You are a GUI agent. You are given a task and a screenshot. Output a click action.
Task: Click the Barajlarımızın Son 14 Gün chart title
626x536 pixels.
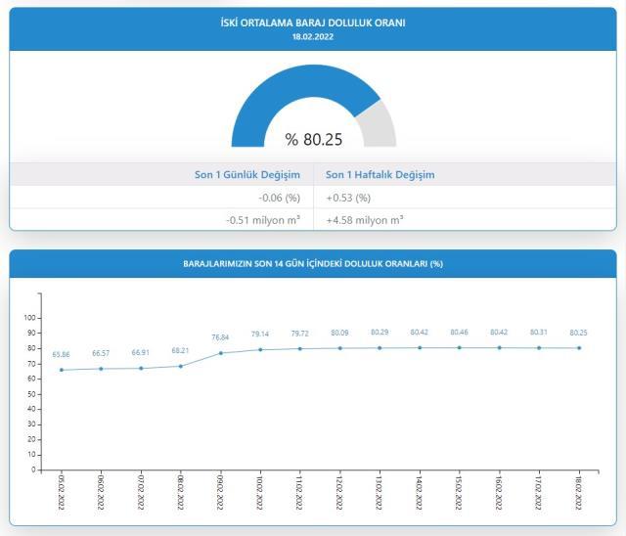click(x=313, y=263)
